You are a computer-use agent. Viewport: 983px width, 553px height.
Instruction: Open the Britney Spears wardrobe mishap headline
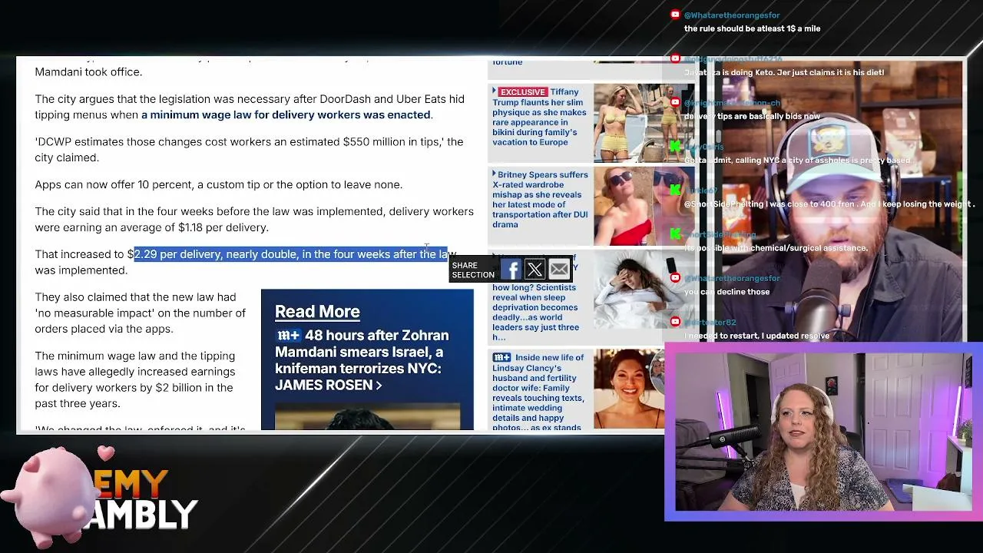point(540,200)
